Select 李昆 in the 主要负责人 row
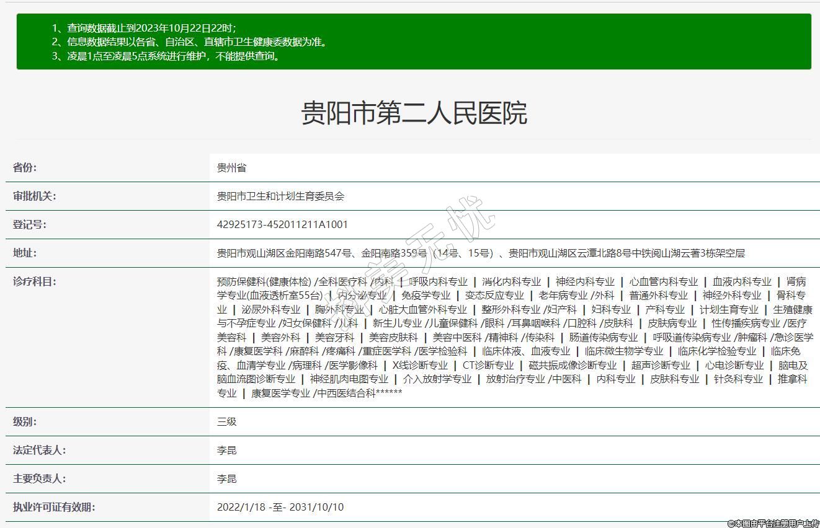Image resolution: width=820 pixels, height=528 pixels. point(226,479)
